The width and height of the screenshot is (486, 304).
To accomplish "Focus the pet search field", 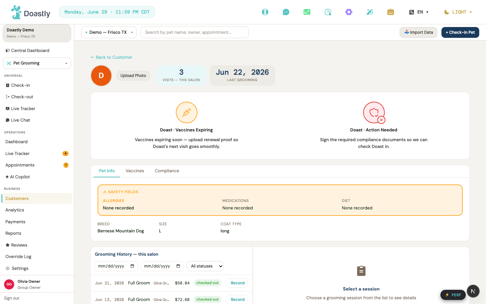I will (195, 32).
